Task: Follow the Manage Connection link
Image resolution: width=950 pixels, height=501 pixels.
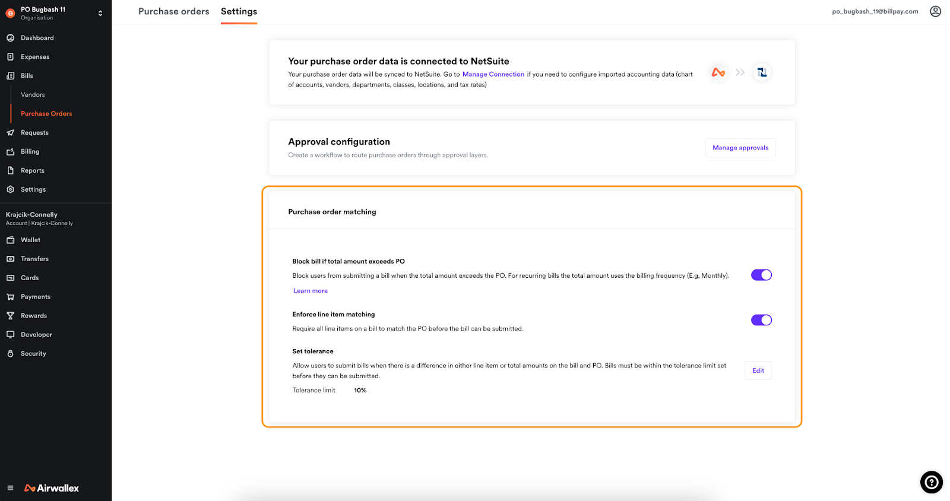Action: click(x=493, y=74)
